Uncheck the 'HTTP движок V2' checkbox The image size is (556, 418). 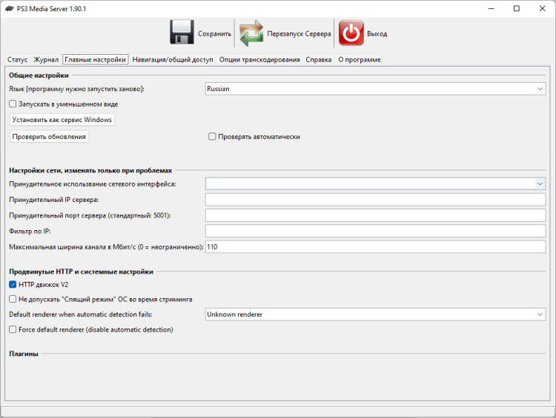point(13,284)
